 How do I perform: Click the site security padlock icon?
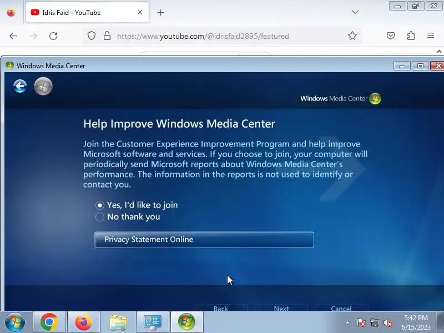coord(107,36)
